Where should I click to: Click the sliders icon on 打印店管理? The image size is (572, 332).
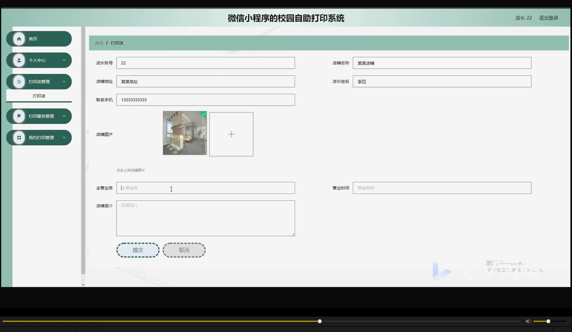point(19,81)
